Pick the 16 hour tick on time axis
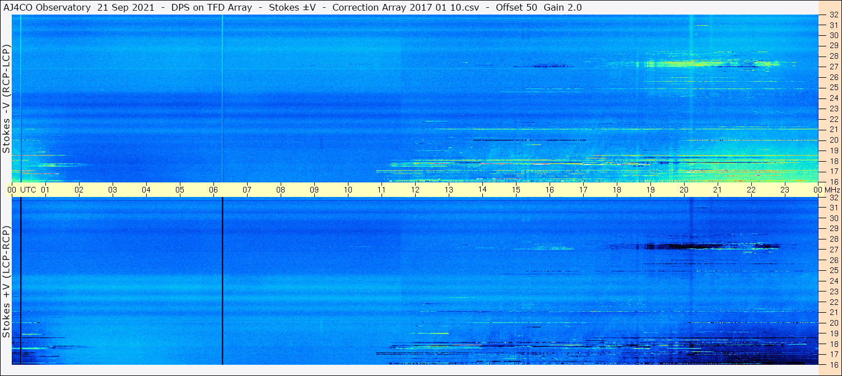This screenshot has height=376, width=842. coord(550,190)
